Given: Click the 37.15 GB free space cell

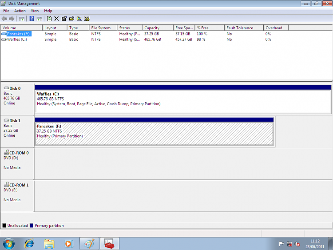Looking at the screenshot, I should [x=183, y=34].
